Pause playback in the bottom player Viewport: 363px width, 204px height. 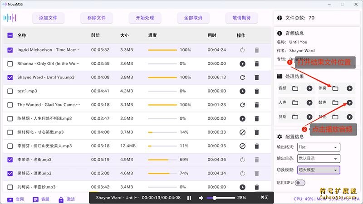(189, 198)
